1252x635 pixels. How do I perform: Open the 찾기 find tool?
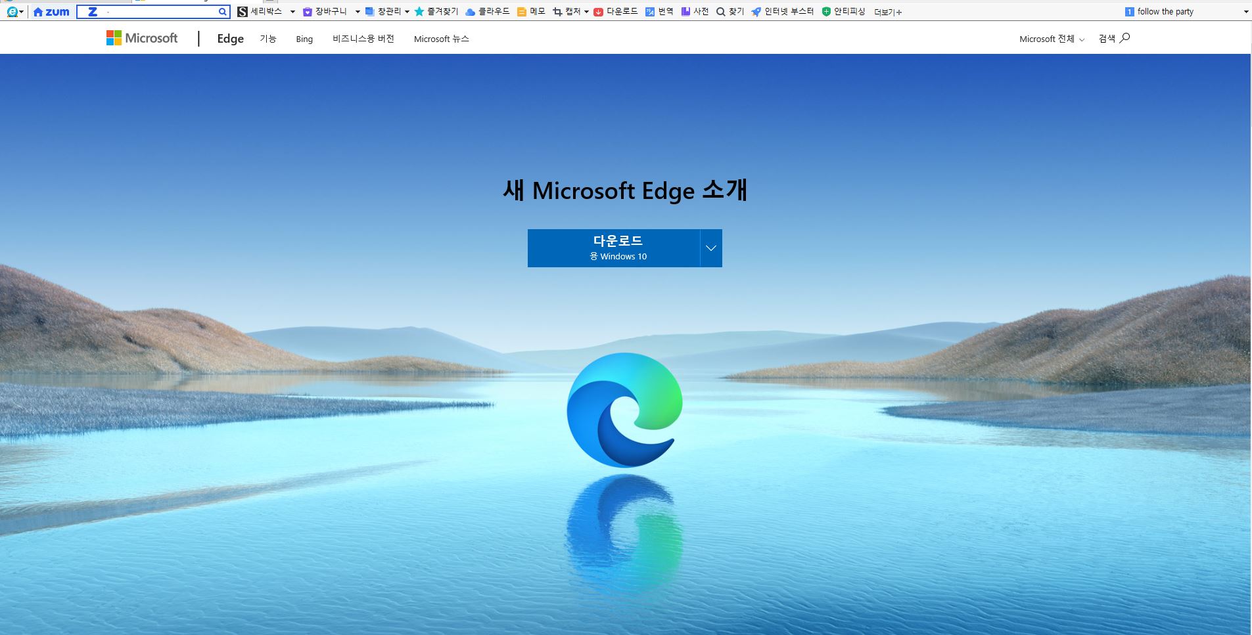point(730,12)
